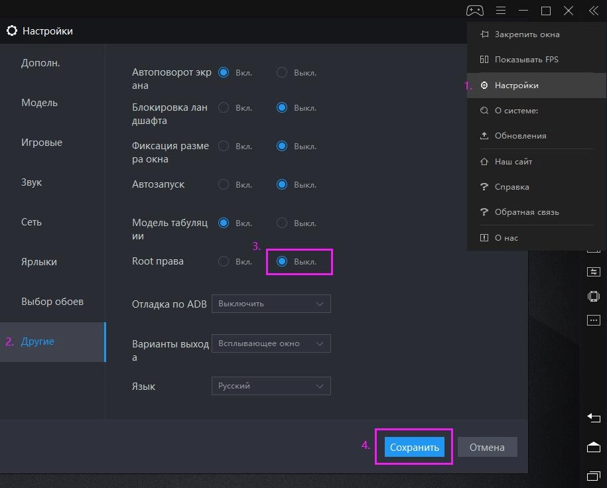This screenshot has width=607, height=488.
Task: Open the Язык language dropdown
Action: coord(271,386)
